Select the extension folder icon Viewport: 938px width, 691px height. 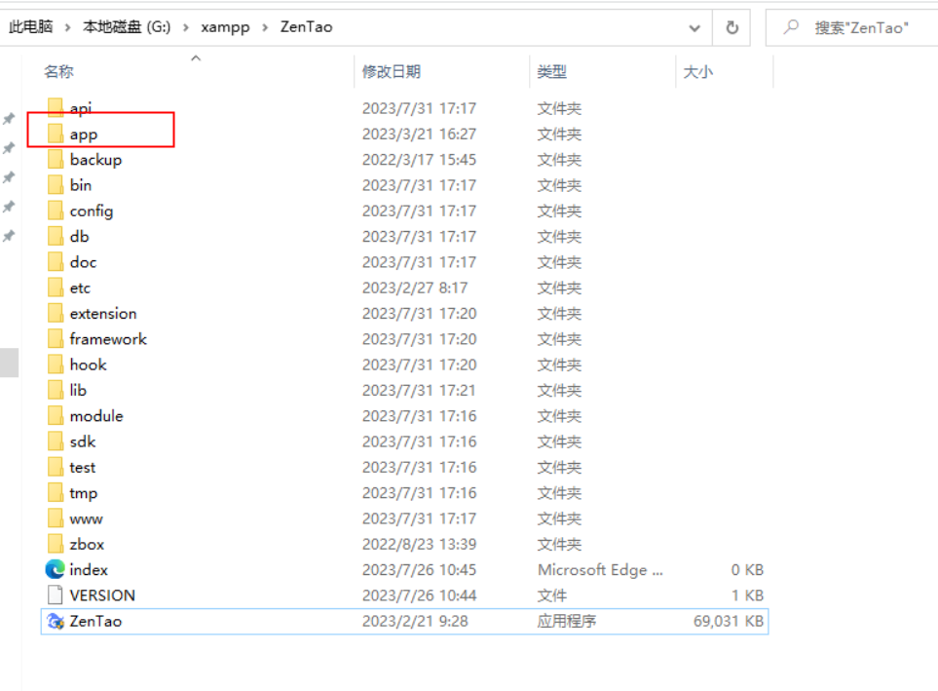(56, 313)
